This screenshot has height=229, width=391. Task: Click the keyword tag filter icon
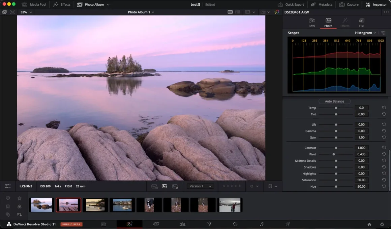pos(8,215)
